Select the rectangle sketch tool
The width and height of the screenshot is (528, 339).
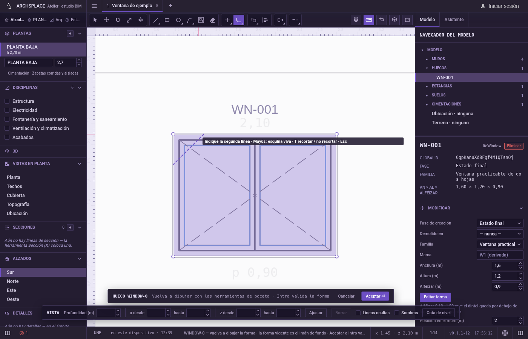(167, 20)
